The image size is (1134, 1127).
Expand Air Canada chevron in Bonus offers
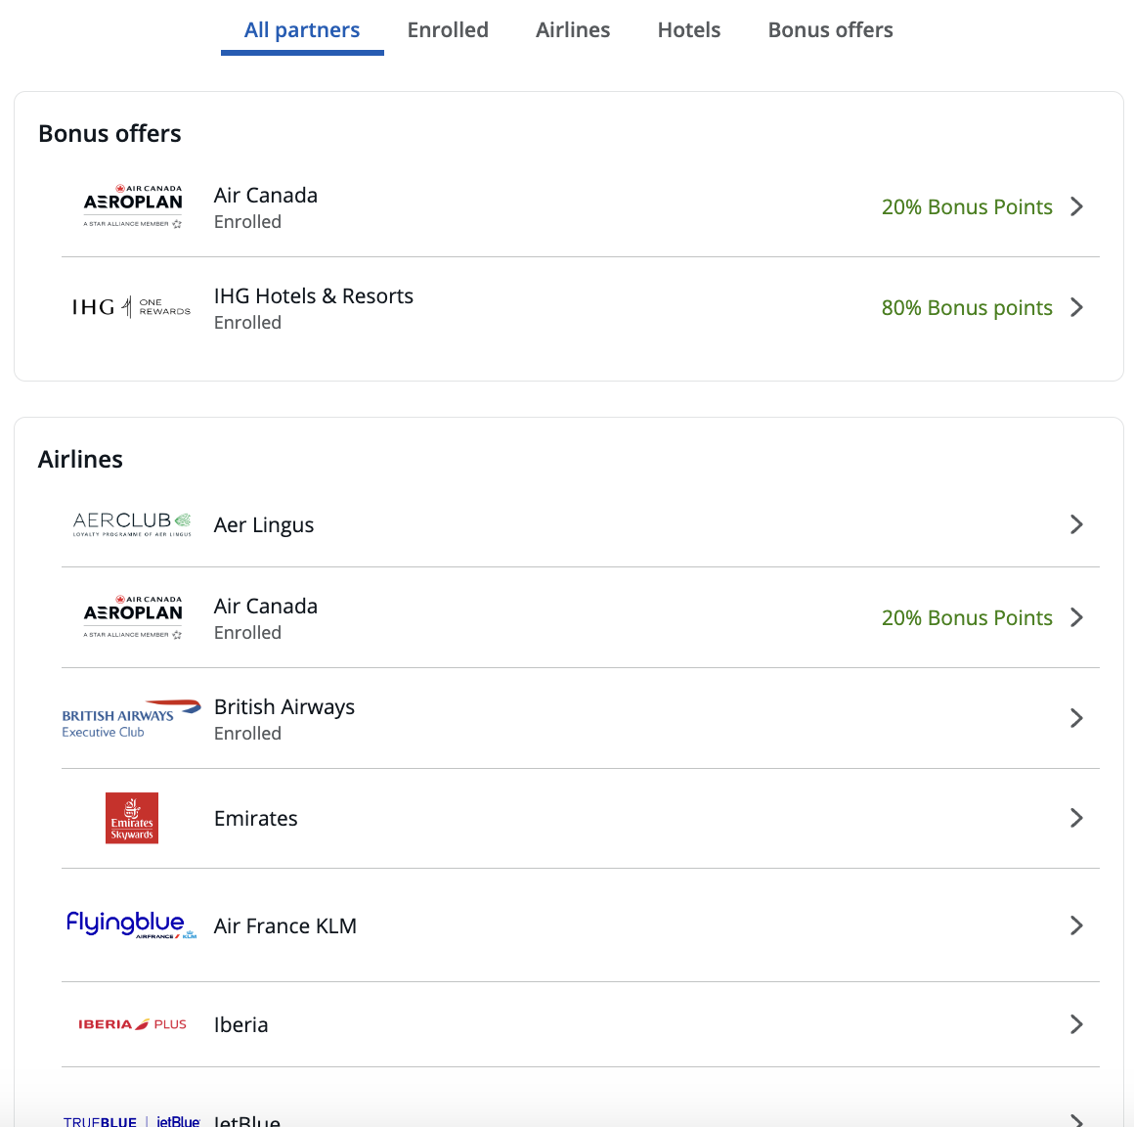pos(1077,206)
